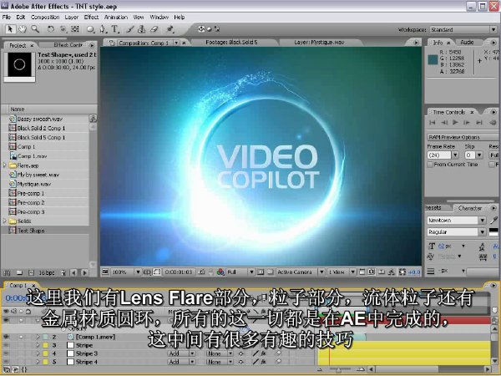
Task: Select the Clone Stamp tool
Action: 142,29
